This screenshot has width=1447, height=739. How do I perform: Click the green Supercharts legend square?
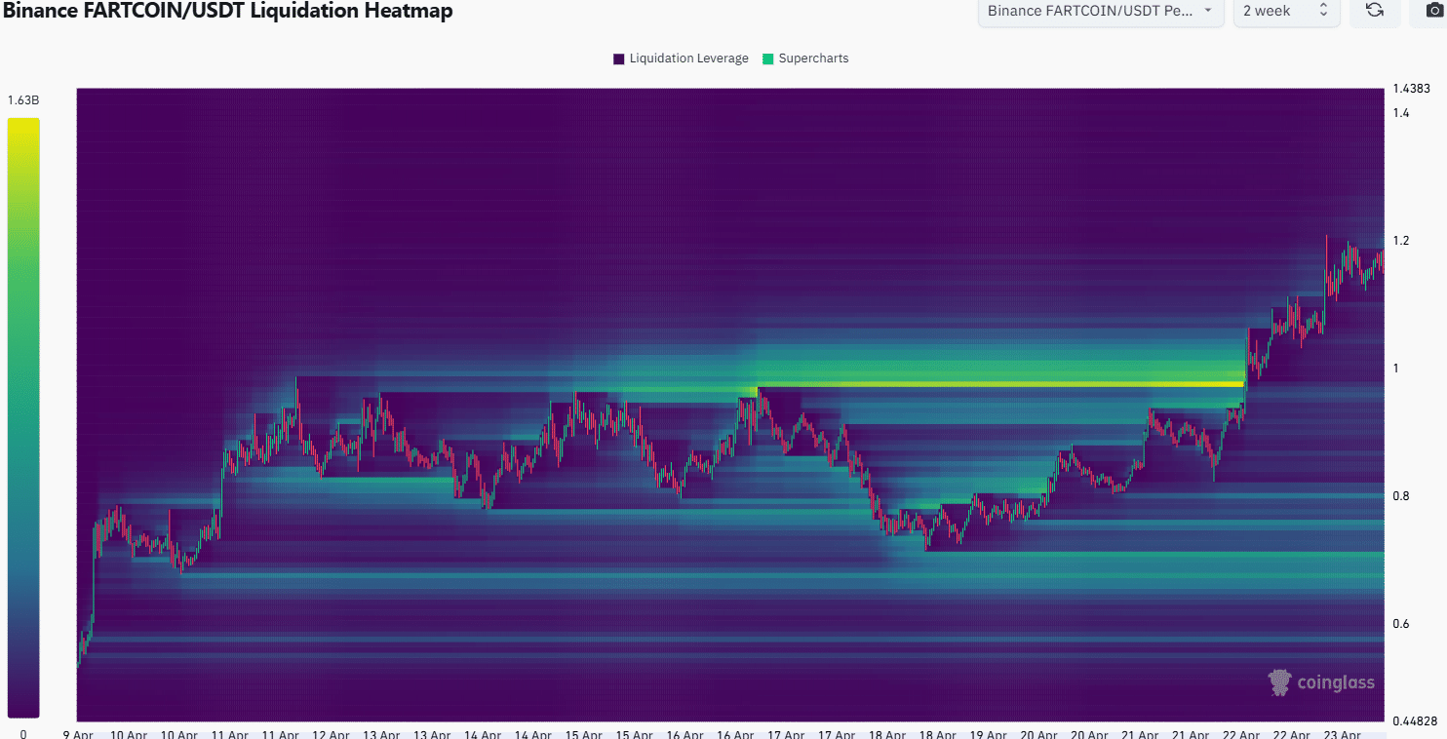(x=768, y=58)
